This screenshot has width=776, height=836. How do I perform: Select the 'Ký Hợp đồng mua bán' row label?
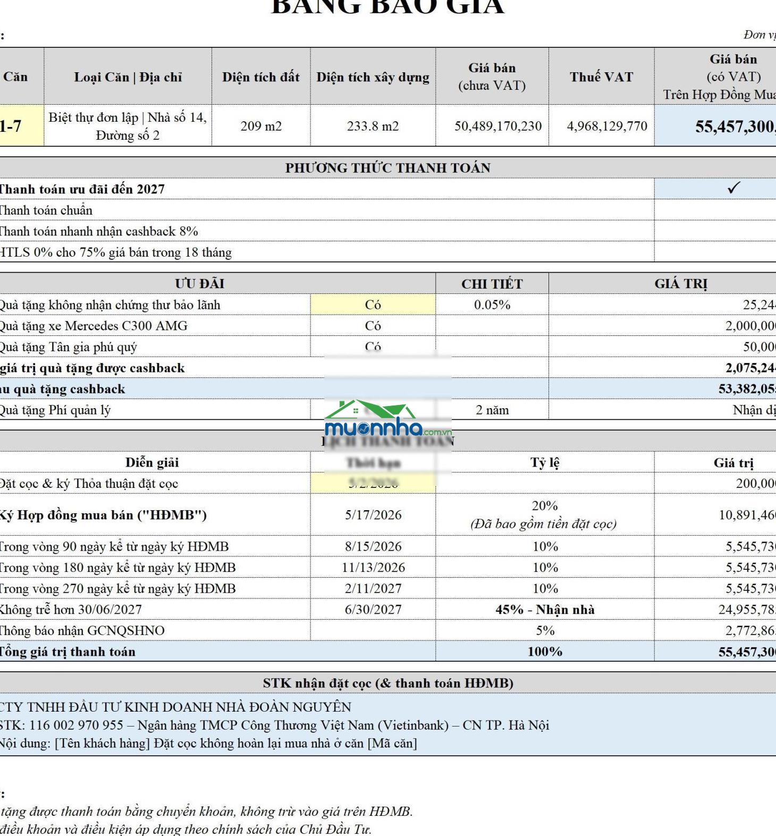point(103,515)
